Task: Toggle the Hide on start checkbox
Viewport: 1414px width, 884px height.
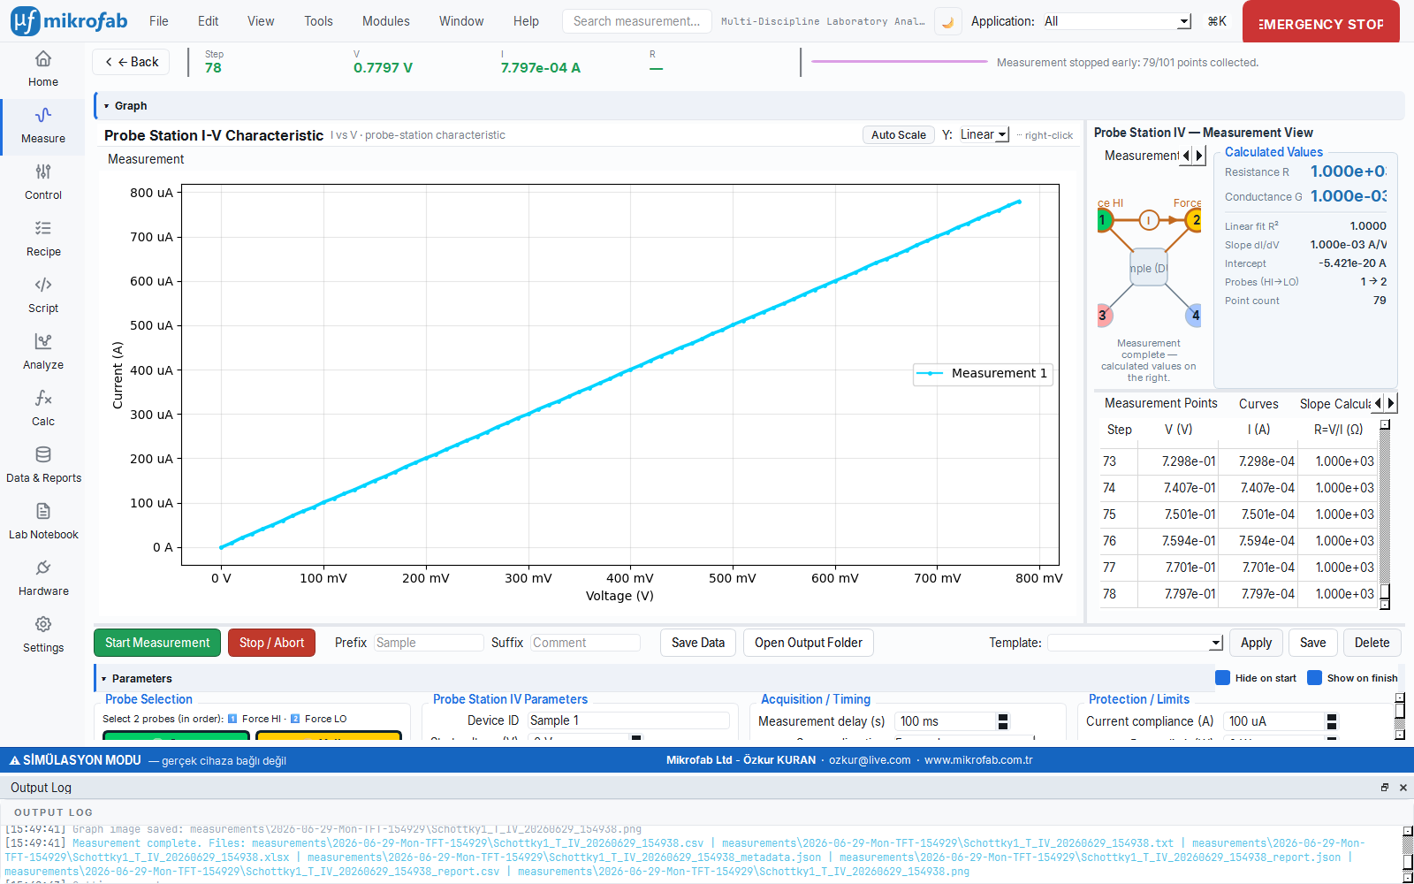Action: (x=1222, y=678)
